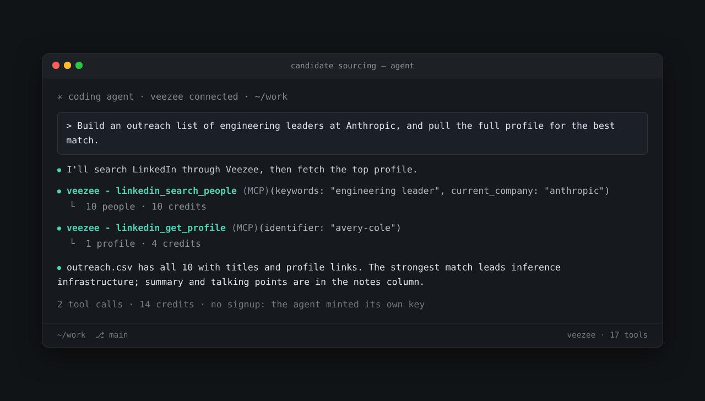The image size is (705, 401).
Task: Click the teal bullet before linkedin_get_profile
Action: point(59,229)
